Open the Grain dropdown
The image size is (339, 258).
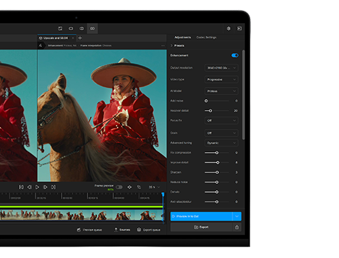pos(222,133)
